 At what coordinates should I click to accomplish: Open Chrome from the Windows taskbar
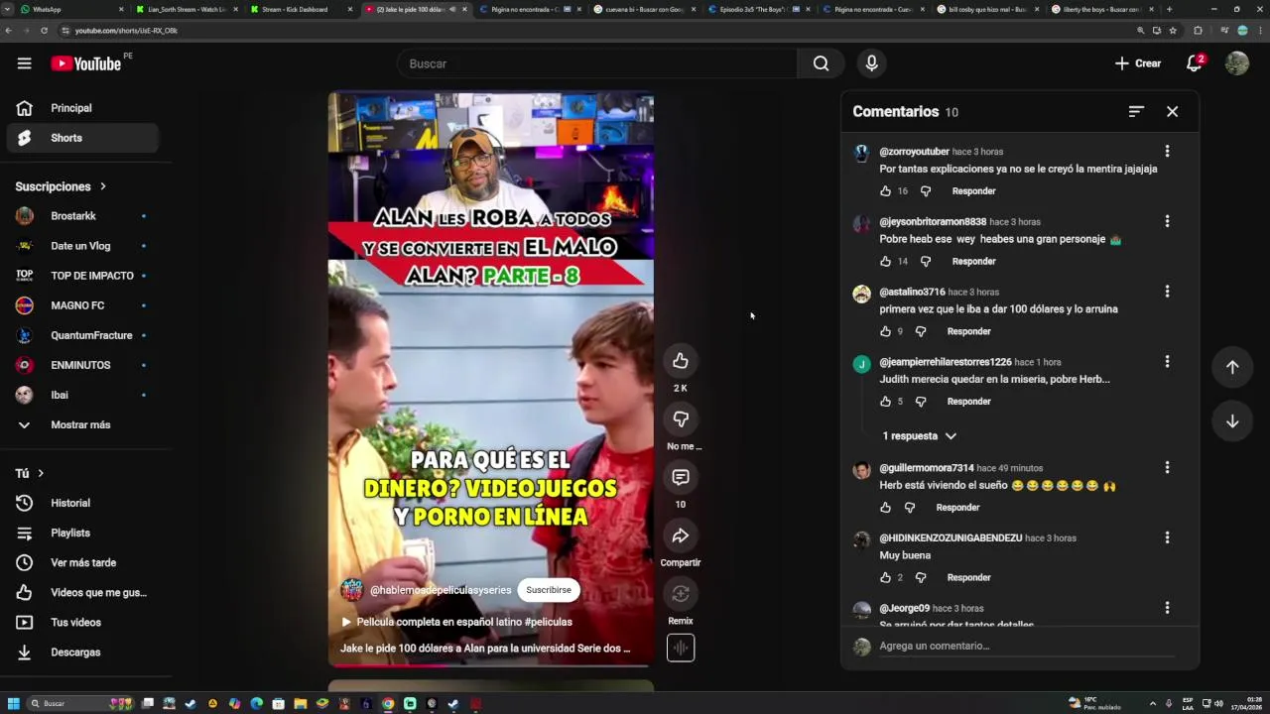[388, 704]
